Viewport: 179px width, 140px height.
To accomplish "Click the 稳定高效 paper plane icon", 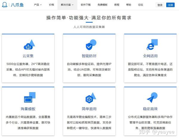I will [x=152, y=97].
